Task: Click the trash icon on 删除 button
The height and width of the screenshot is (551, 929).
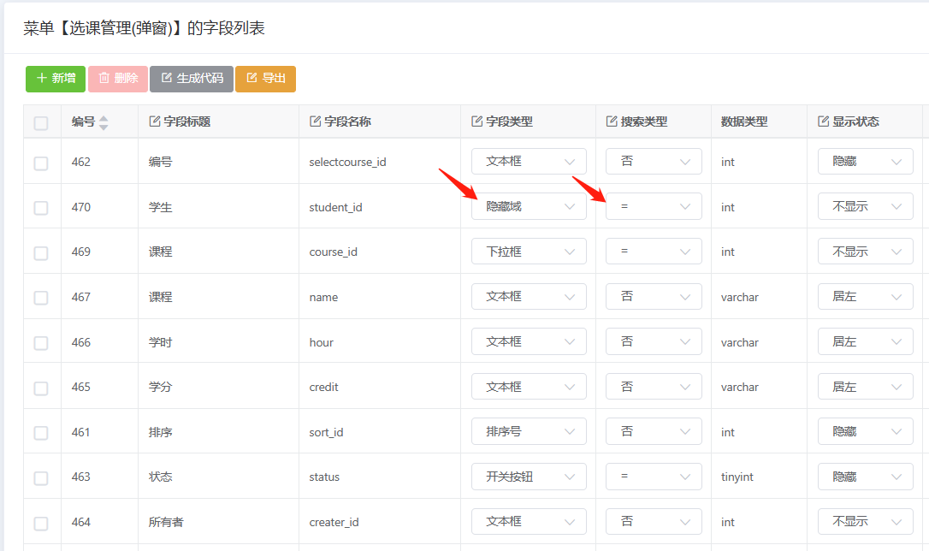Action: tap(104, 79)
